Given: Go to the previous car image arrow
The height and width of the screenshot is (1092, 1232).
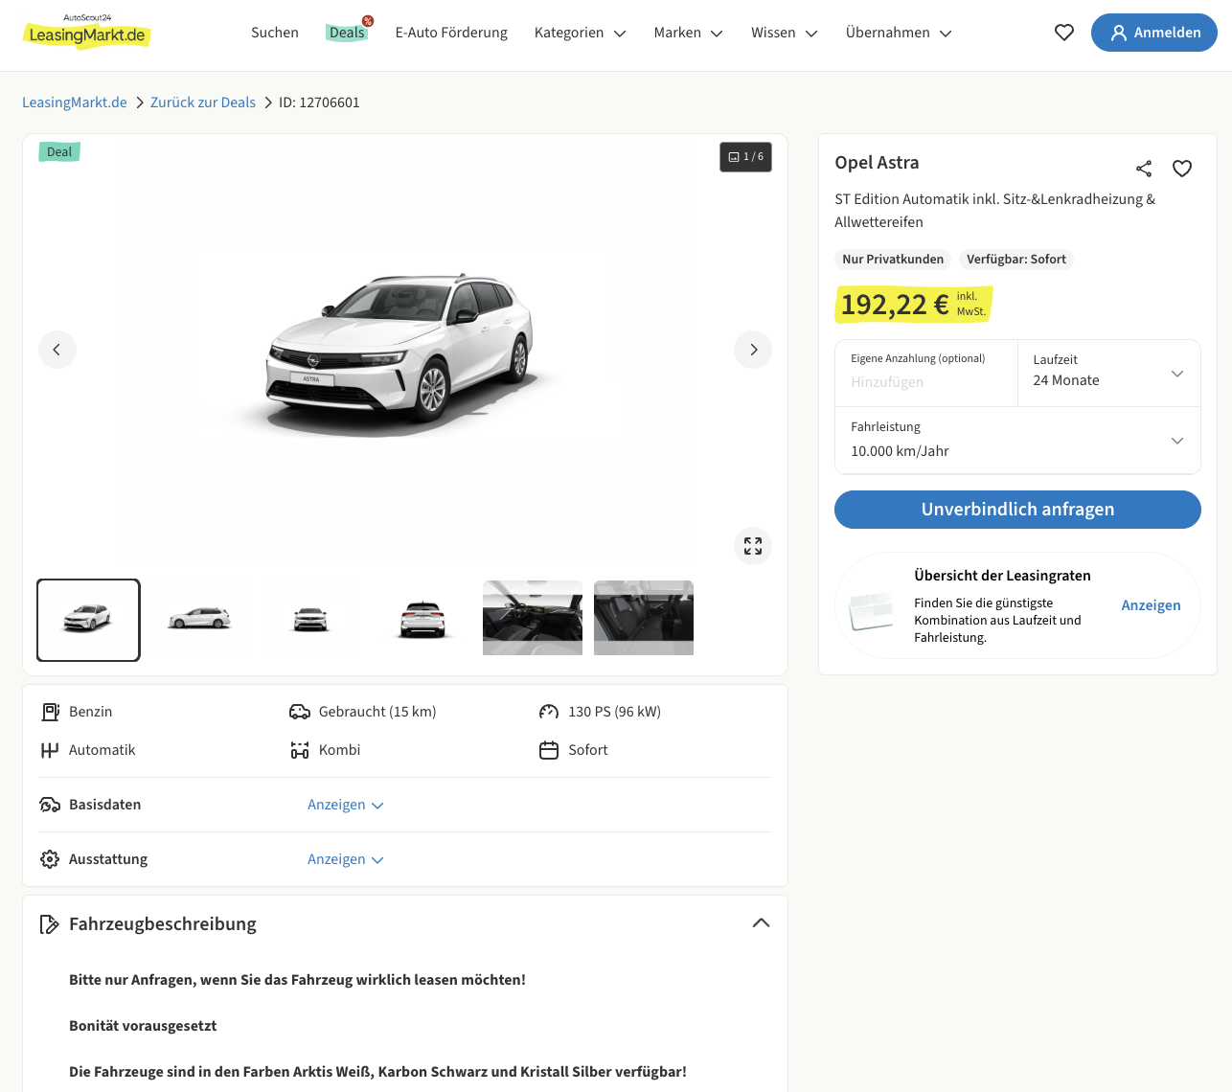Looking at the screenshot, I should 57,350.
